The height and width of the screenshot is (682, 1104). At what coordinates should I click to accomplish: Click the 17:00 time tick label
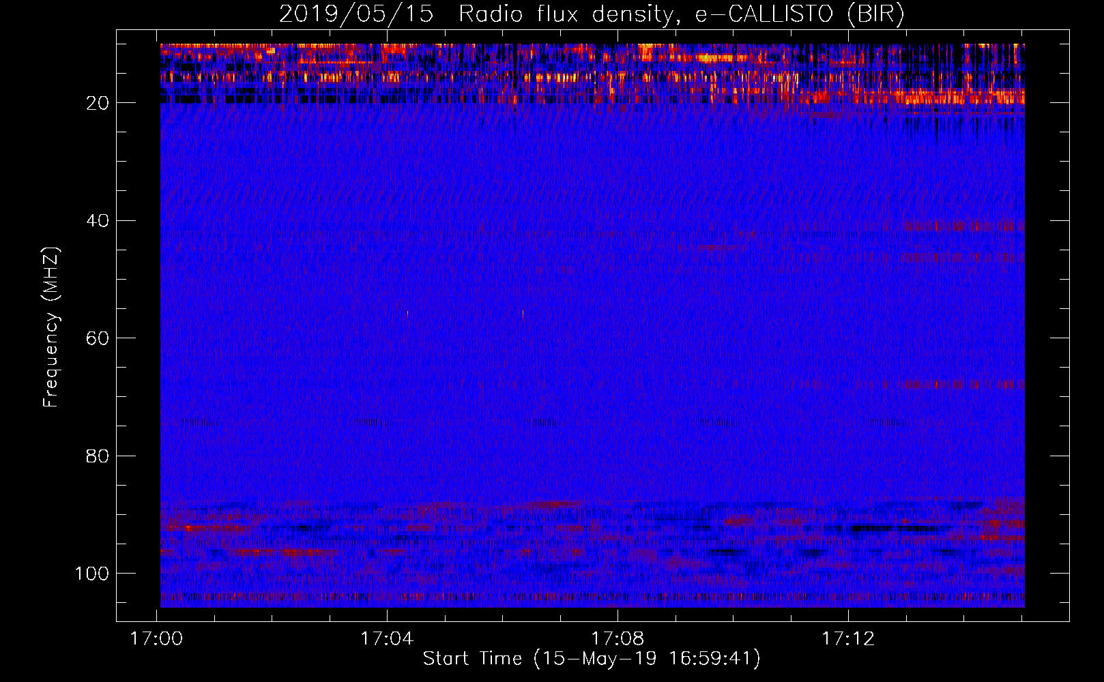(x=156, y=639)
